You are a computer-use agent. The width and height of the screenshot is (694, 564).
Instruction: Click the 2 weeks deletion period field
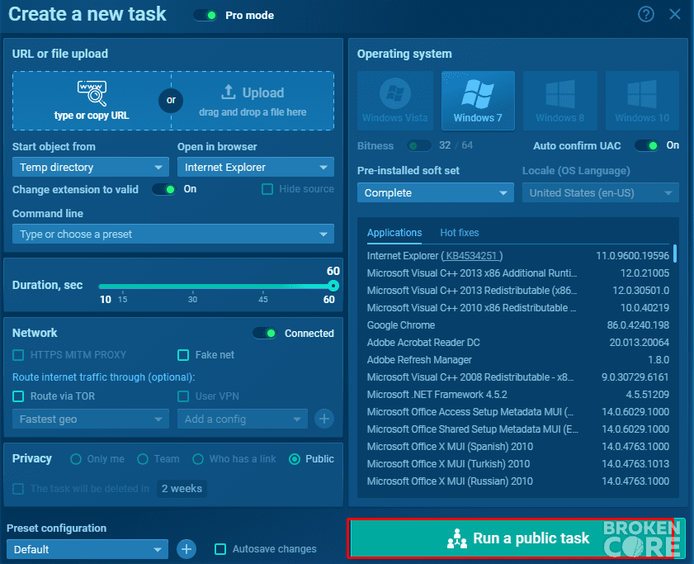tap(182, 489)
